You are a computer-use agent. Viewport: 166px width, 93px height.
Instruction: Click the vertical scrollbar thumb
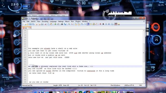[144, 53]
